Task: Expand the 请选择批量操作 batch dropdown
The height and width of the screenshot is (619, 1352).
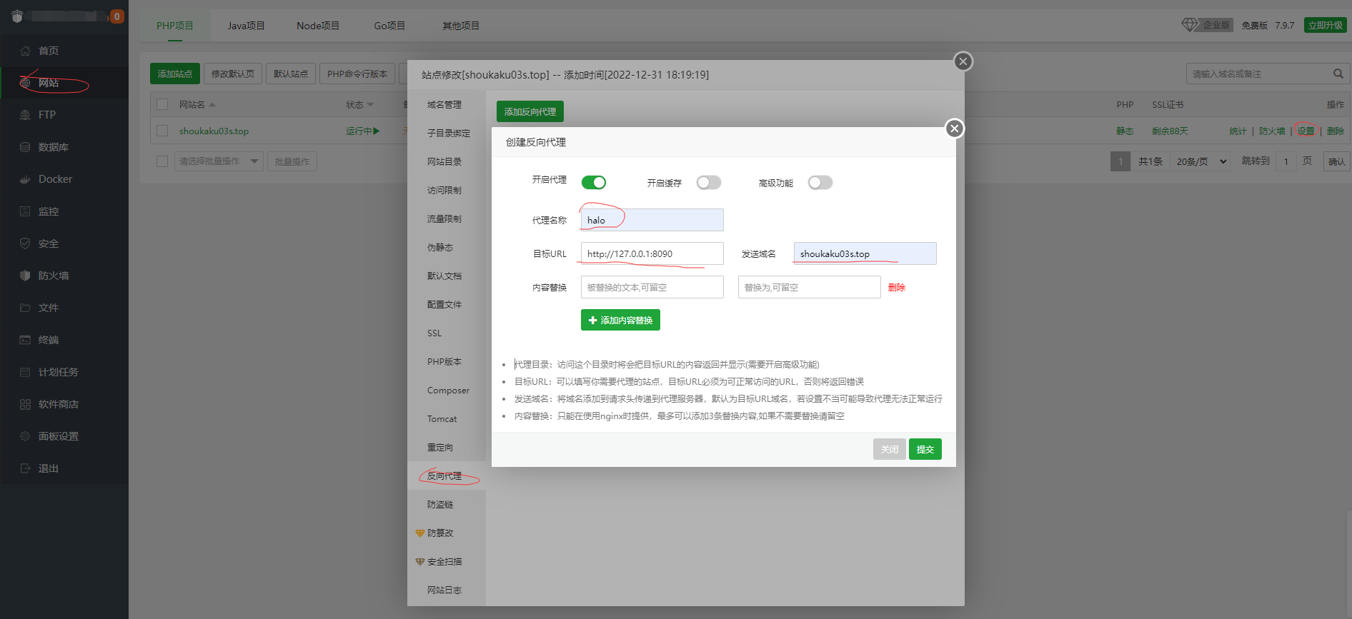Action: pos(219,161)
